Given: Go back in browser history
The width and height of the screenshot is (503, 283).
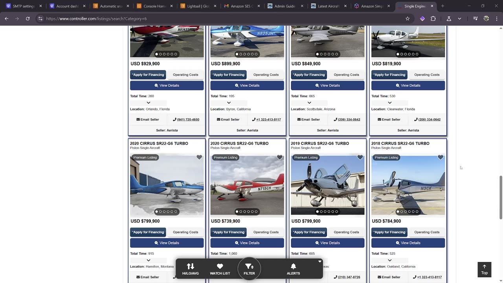Looking at the screenshot, I should [x=6, y=18].
